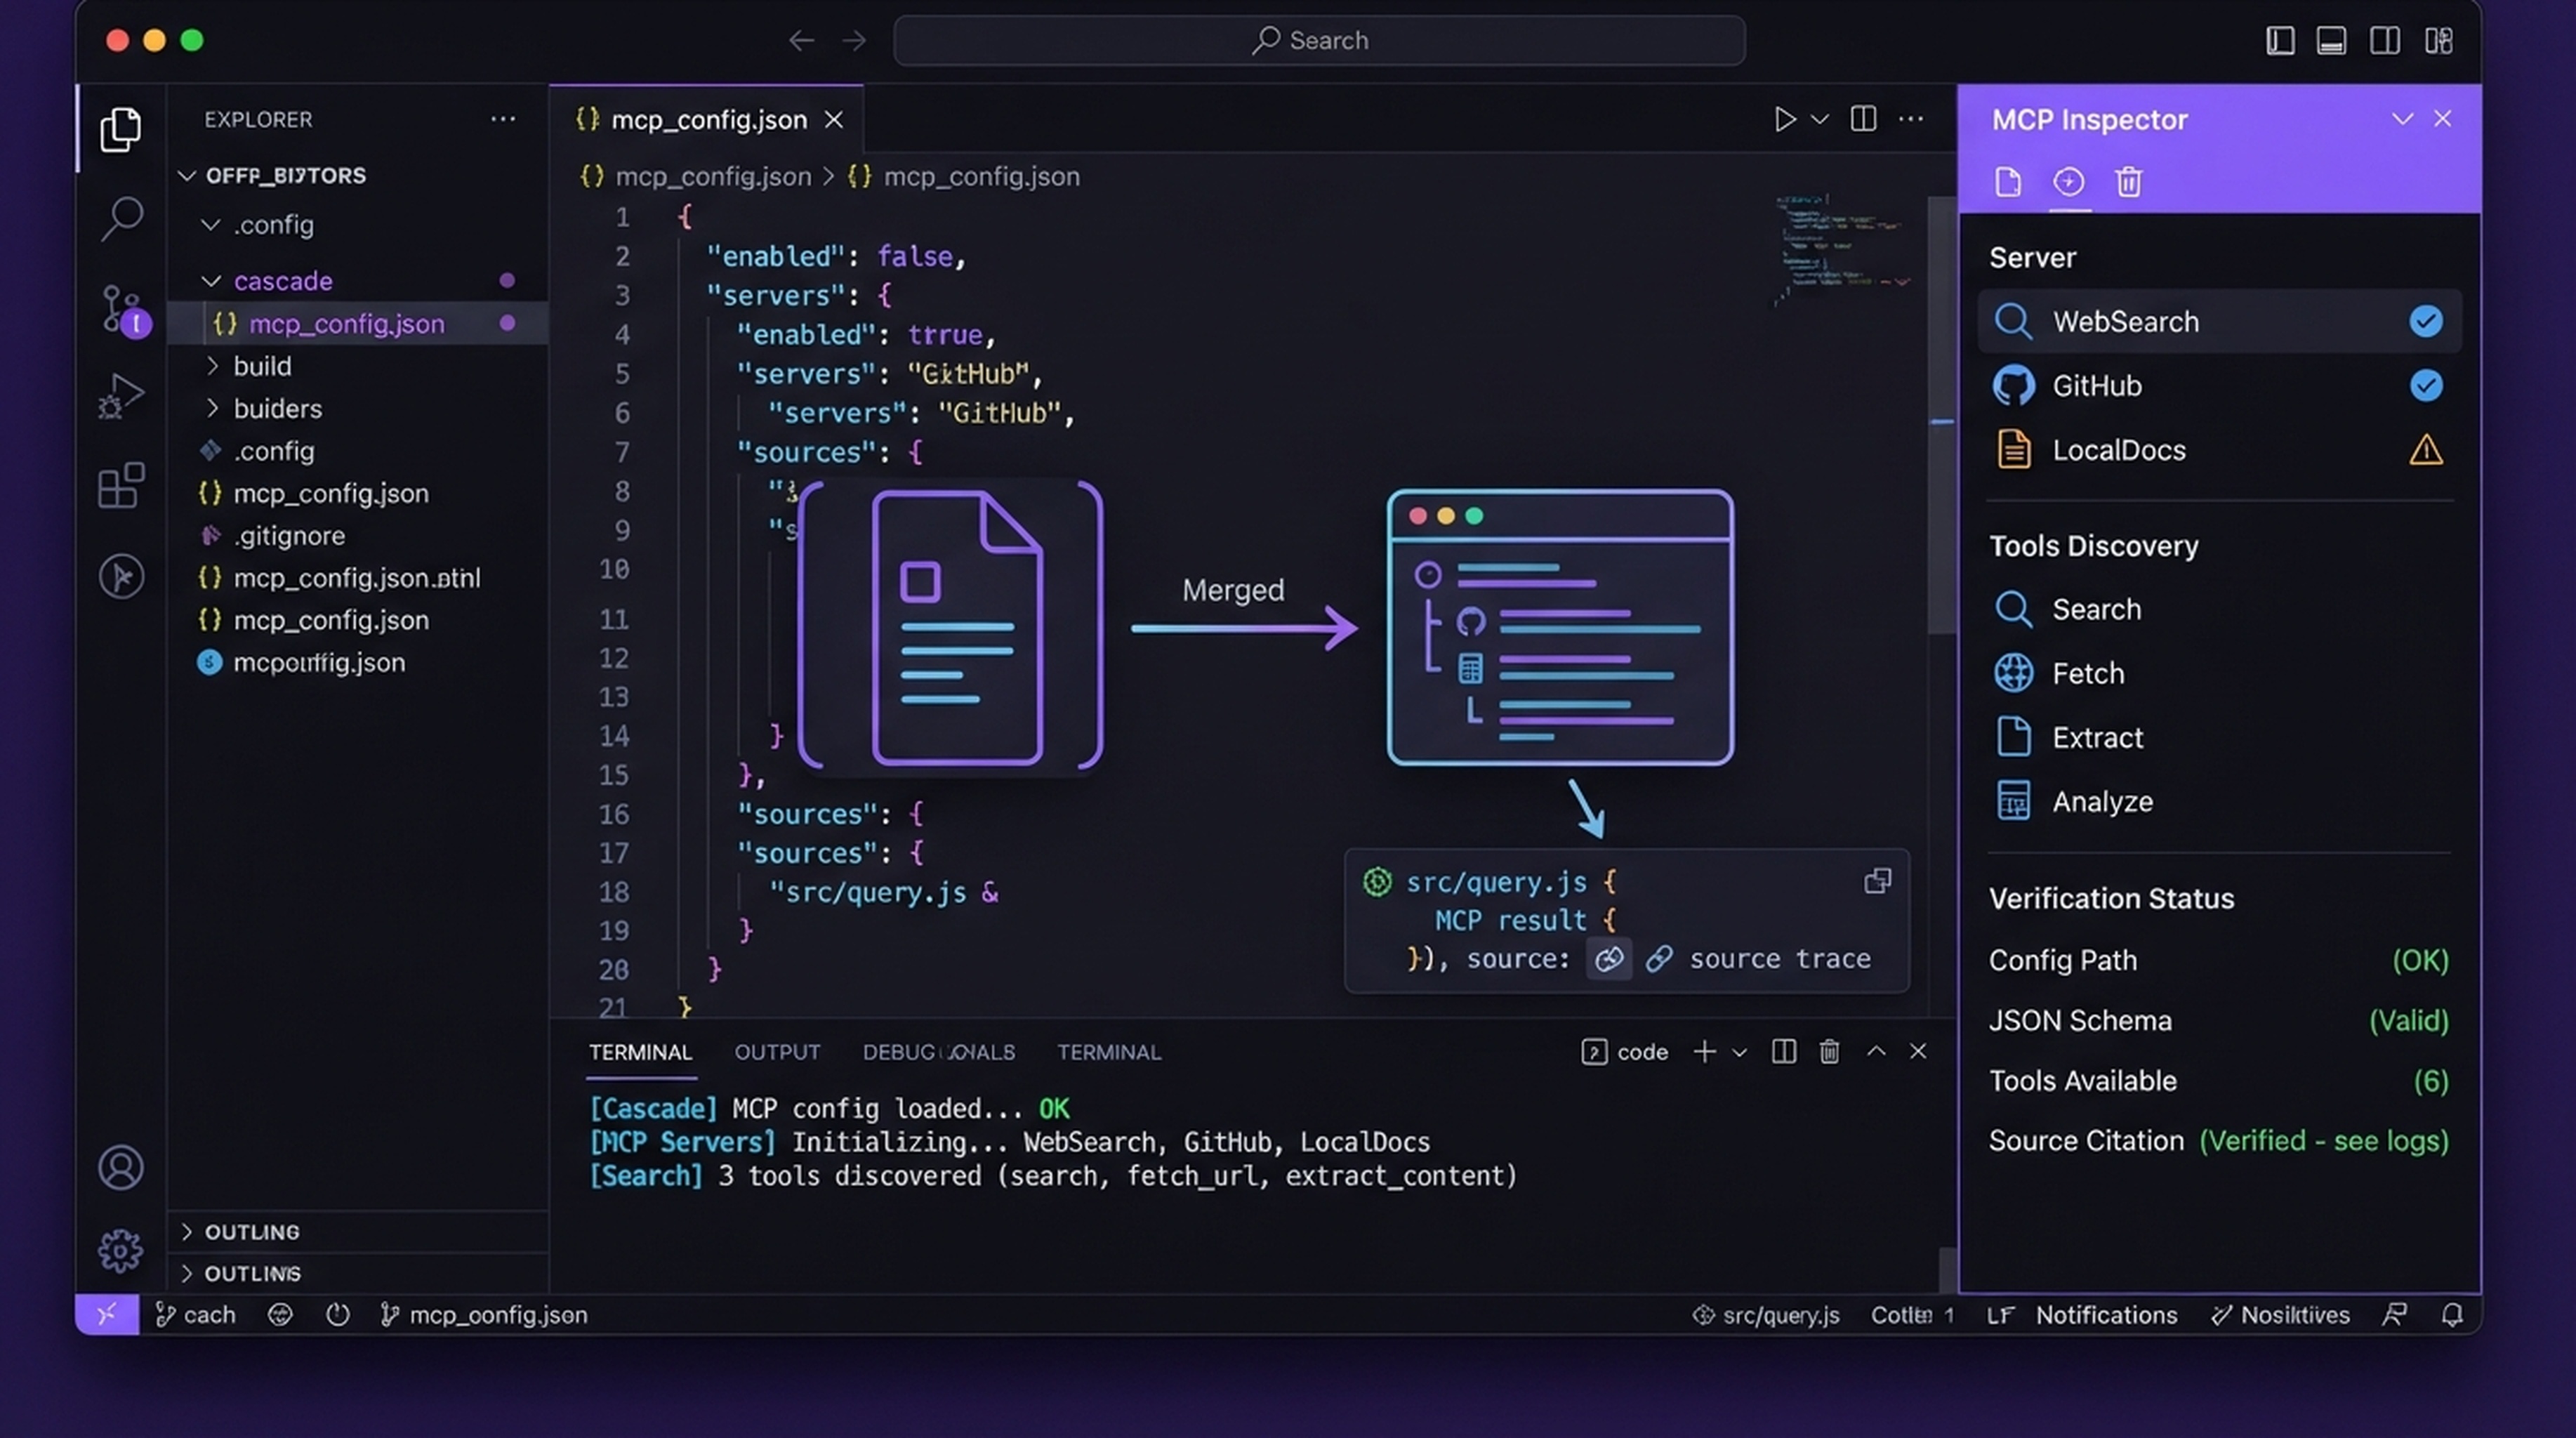This screenshot has width=2576, height=1438.
Task: Collapse the MCP Inspector panel chevron
Action: point(2402,119)
